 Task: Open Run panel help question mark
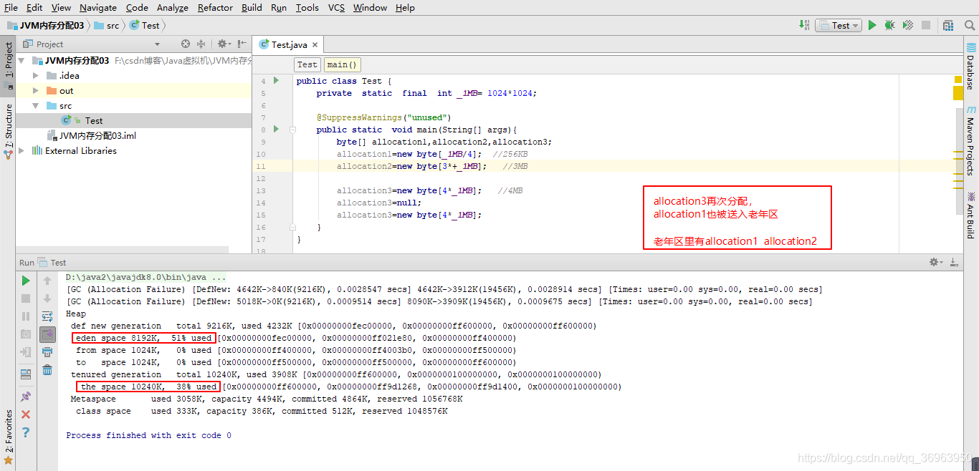[x=26, y=432]
